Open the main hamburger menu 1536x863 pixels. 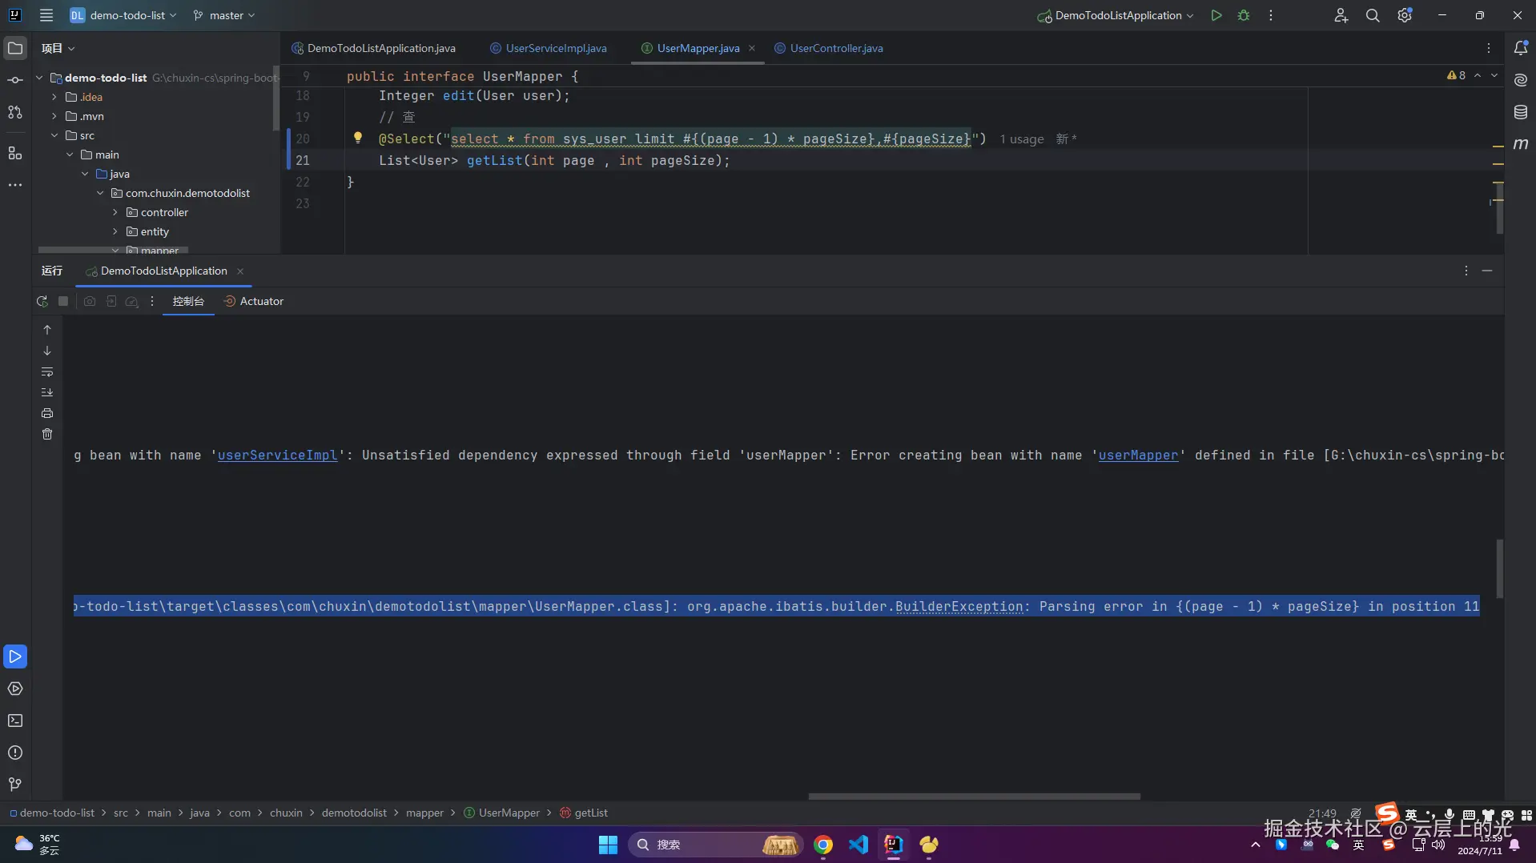coord(46,15)
